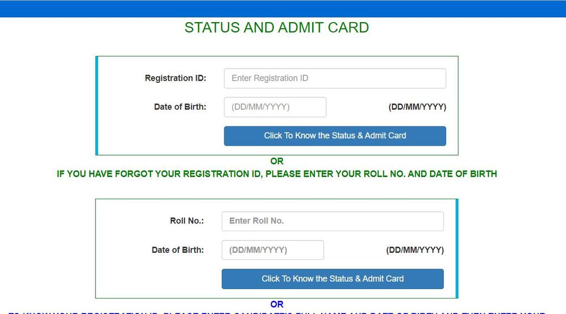Image resolution: width=566 pixels, height=314 pixels.
Task: Focus the Date of Birth field under Roll No.
Action: (x=272, y=250)
